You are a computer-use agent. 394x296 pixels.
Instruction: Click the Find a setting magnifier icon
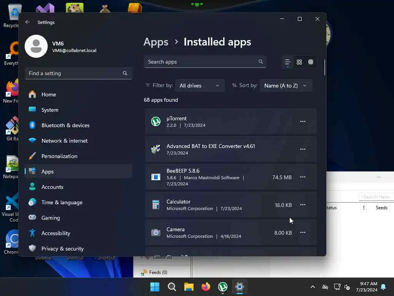125,73
